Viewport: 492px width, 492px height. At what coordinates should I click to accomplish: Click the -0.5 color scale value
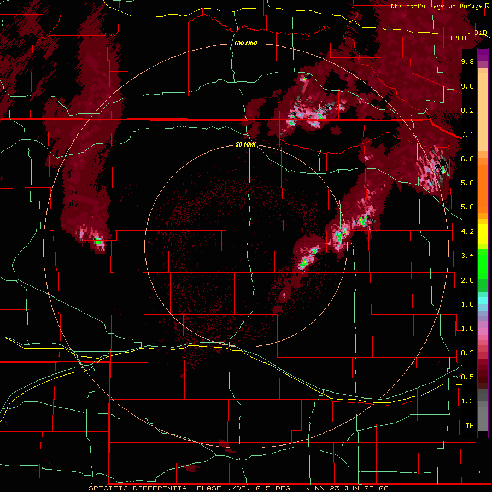466,377
